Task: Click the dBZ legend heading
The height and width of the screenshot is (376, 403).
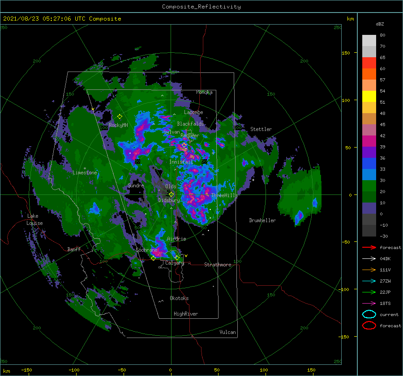Action: [380, 24]
